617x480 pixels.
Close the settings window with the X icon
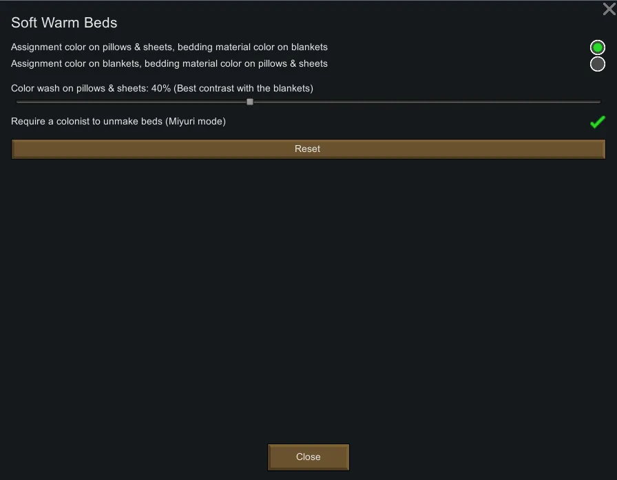tap(609, 10)
